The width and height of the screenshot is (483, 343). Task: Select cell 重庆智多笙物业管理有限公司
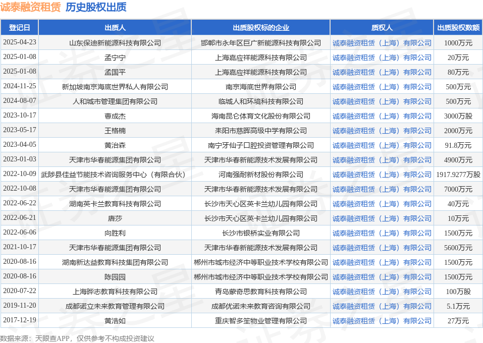pyautogui.click(x=260, y=321)
